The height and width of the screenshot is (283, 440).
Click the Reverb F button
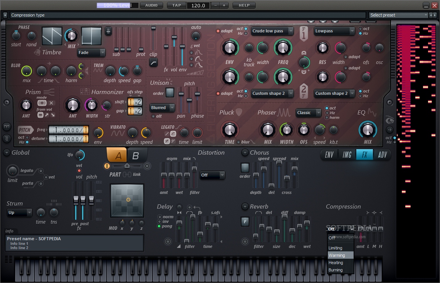(245, 222)
